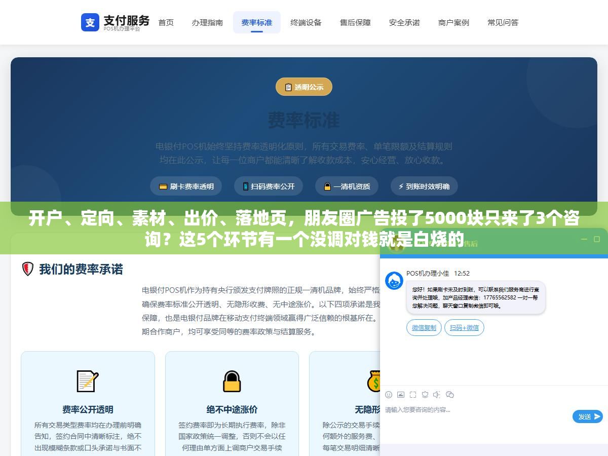
Task: Click the service rating icon in chat toolbar
Action: [425, 395]
